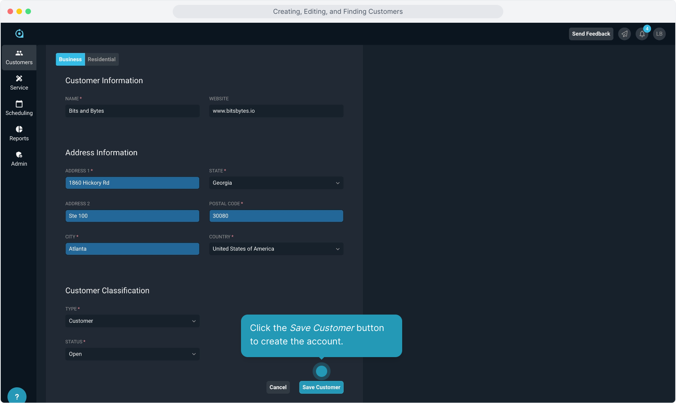Click the macOS green zoom button
Viewport: 676px width, 403px height.
pyautogui.click(x=28, y=12)
